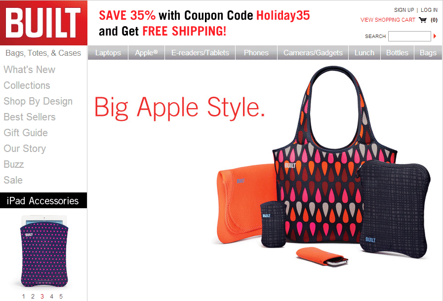Submit search with the red arrow
Viewport: 443px width, 301px height.
point(435,36)
